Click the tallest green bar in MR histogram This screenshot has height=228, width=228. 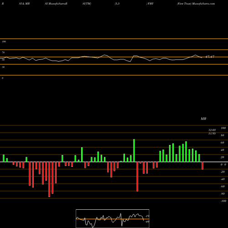click(134, 150)
